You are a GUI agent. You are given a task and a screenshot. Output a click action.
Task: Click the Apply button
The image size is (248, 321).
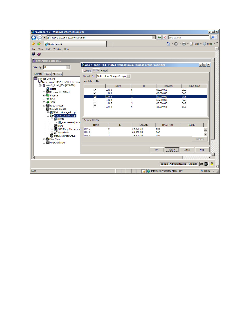tap(172, 150)
